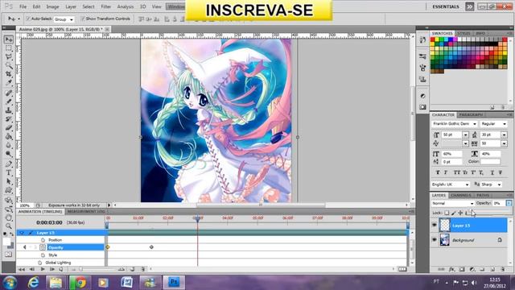Open font size 50 pt dropdown
This screenshot has height=290, width=515.
465,135
